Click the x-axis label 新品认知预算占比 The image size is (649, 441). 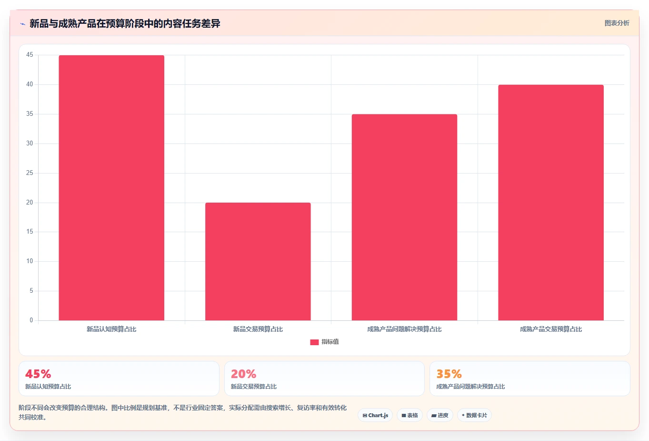coord(111,329)
